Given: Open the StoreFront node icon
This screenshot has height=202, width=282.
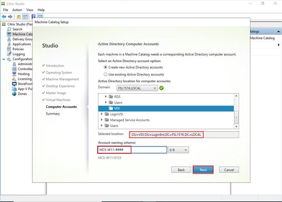Looking at the screenshot, I should [15, 84].
